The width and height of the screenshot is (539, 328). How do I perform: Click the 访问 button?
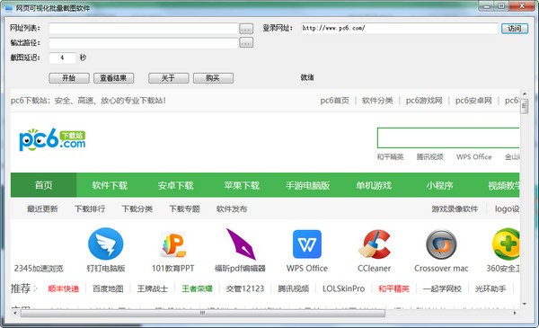[515, 28]
